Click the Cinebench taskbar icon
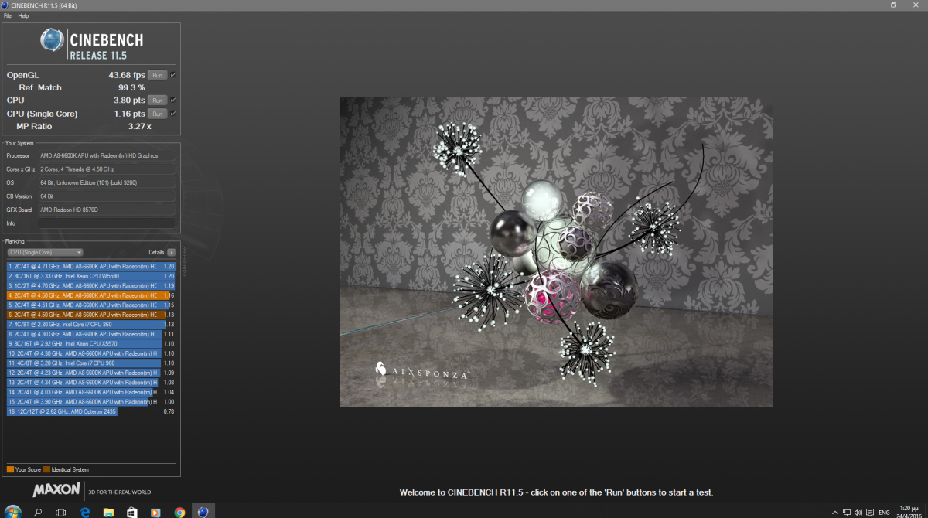The width and height of the screenshot is (928, 518). (x=203, y=512)
